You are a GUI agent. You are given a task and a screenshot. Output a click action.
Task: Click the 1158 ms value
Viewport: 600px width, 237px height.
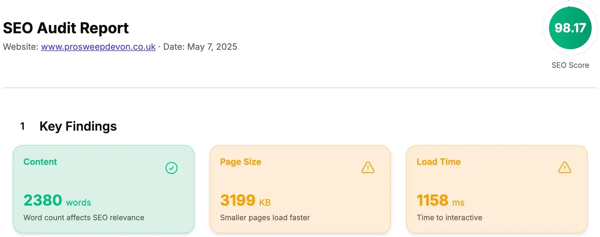click(x=440, y=200)
